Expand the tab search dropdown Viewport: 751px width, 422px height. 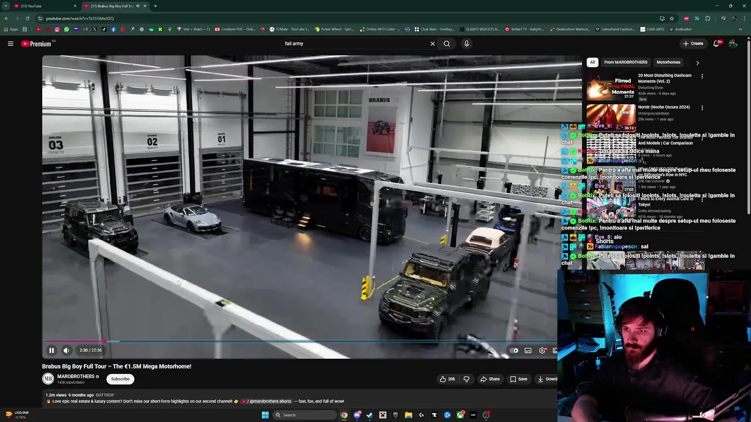(x=6, y=6)
